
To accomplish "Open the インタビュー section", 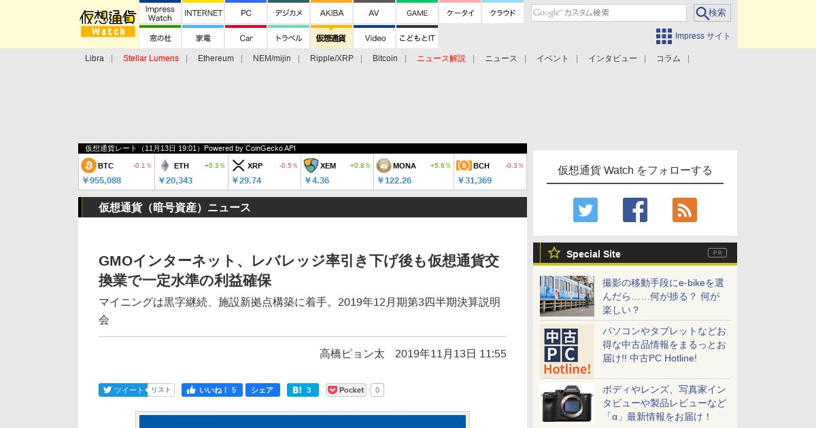I will click(x=613, y=58).
